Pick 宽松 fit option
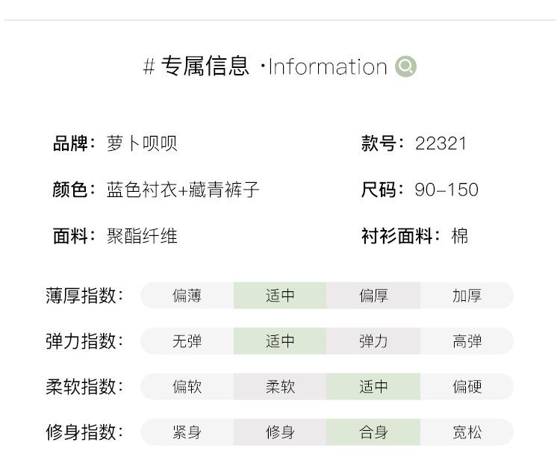The height and width of the screenshot is (454, 560). [467, 432]
